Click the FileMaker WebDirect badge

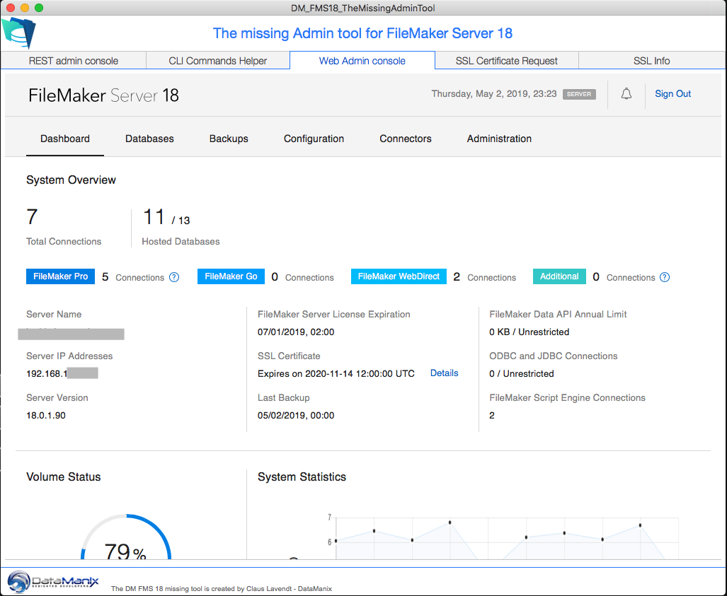tap(399, 276)
